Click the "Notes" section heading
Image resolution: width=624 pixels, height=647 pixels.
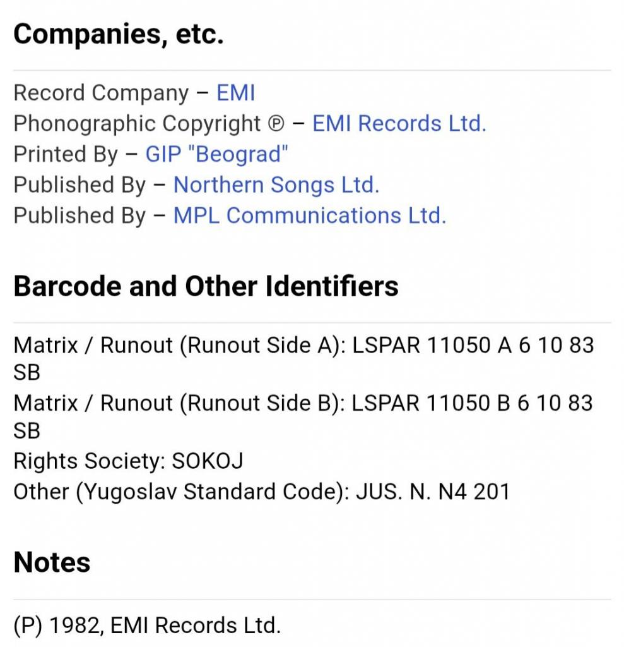[x=52, y=562]
